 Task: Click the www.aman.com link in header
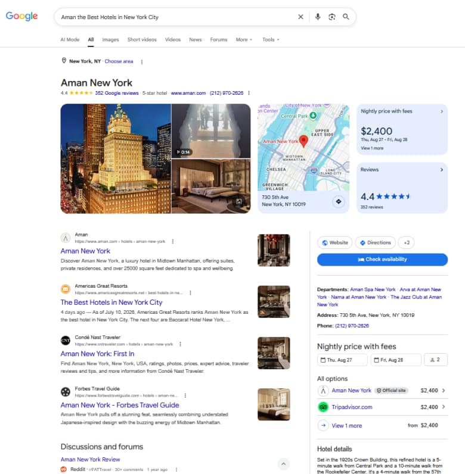(x=188, y=93)
